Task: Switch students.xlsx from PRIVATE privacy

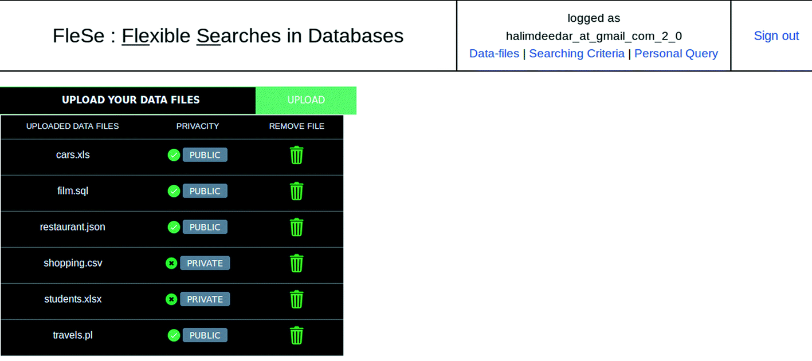Action: tap(205, 299)
